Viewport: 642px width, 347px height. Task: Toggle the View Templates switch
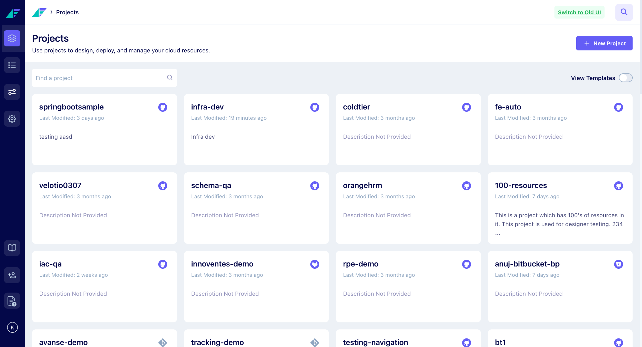(x=625, y=78)
